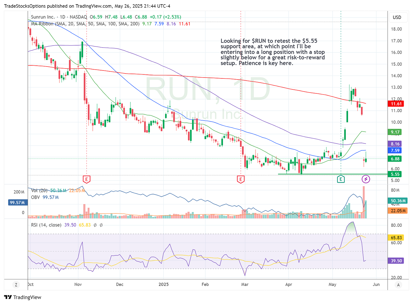Click the Z timezone button at bottom left
Viewport: 413px width, 304px height.
tap(16, 285)
